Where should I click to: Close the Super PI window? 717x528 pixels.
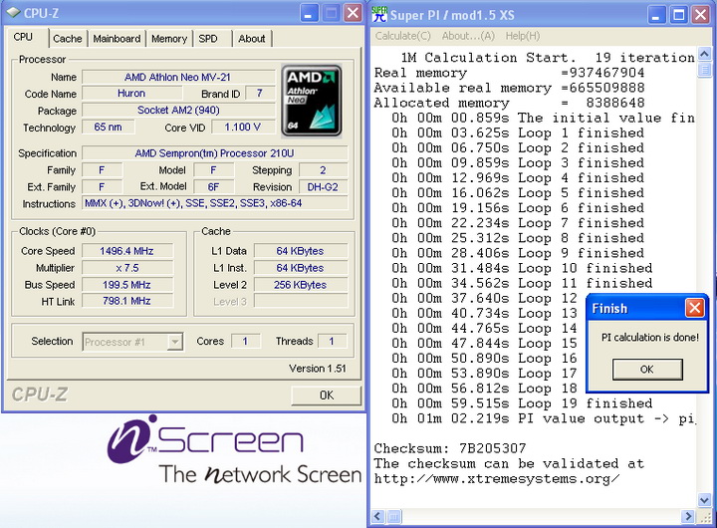click(x=700, y=15)
